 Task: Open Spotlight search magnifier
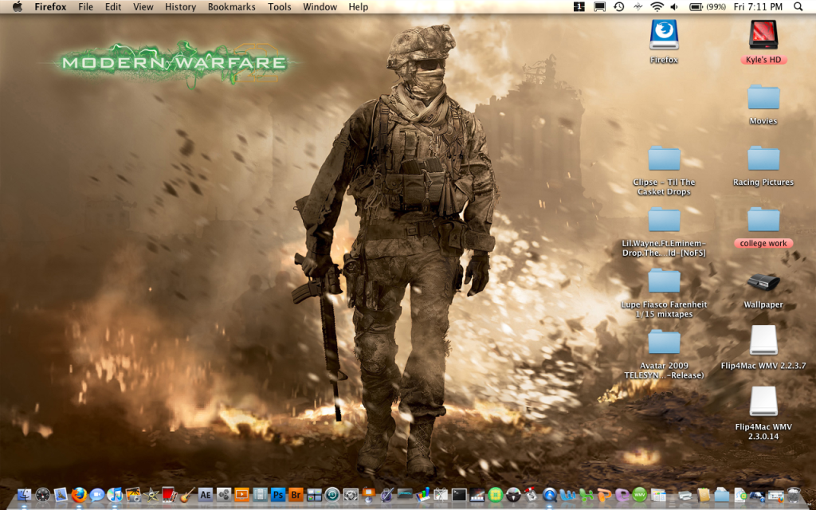tap(798, 6)
